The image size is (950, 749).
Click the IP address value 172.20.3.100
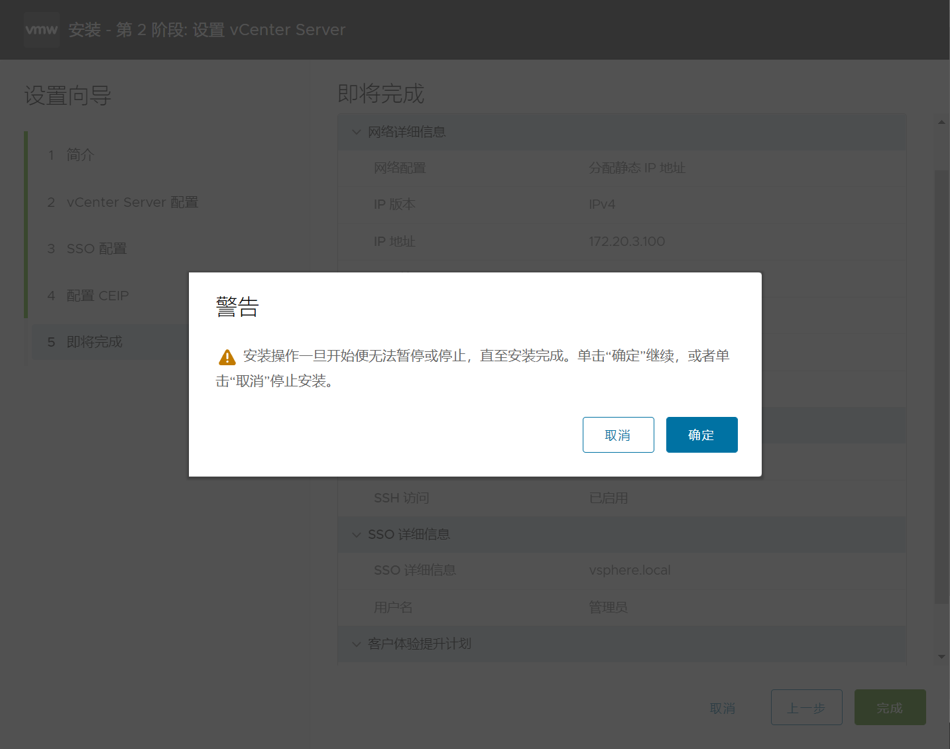626,241
